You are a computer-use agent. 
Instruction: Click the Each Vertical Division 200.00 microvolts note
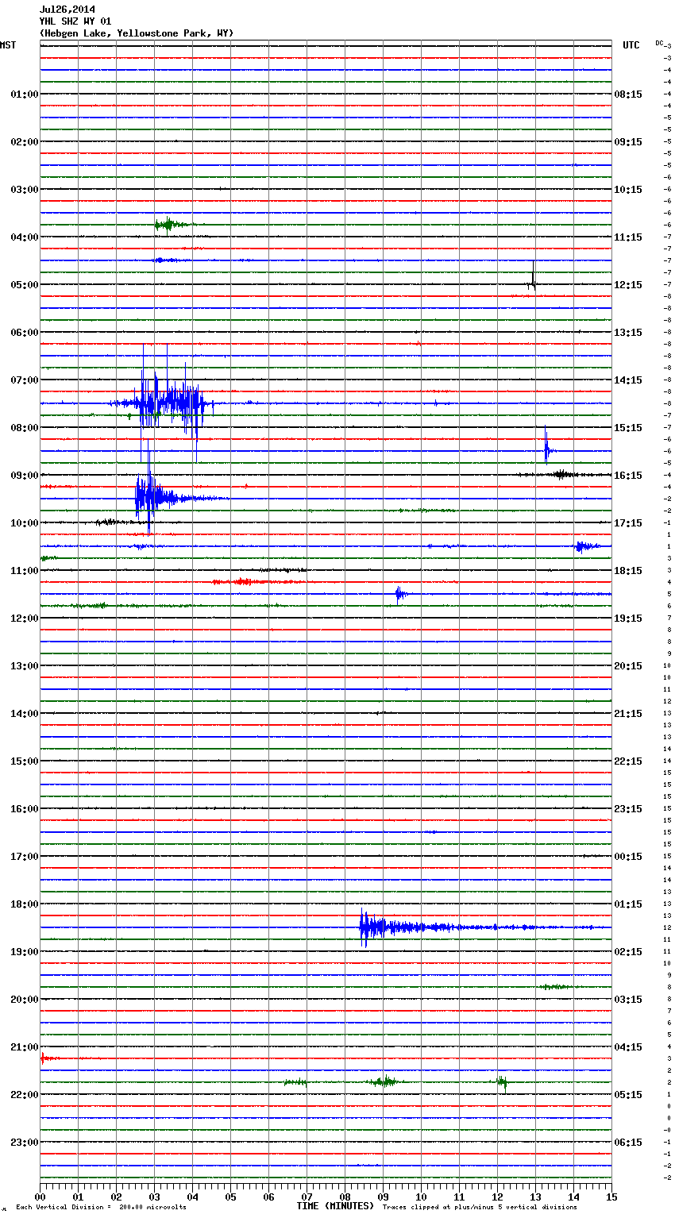tap(101, 1207)
